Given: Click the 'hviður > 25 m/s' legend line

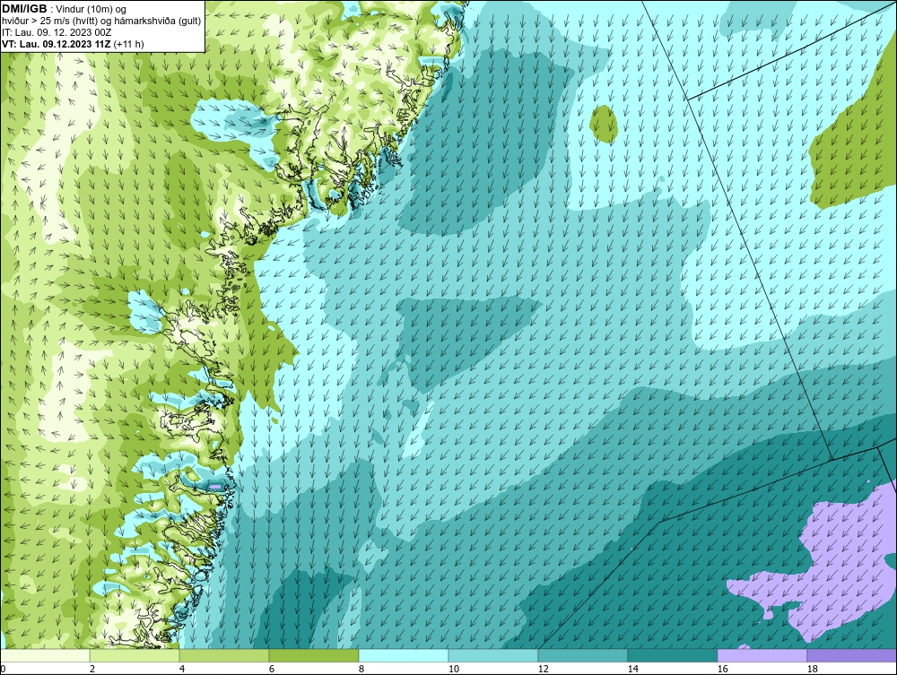Looking at the screenshot, I should [x=101, y=22].
